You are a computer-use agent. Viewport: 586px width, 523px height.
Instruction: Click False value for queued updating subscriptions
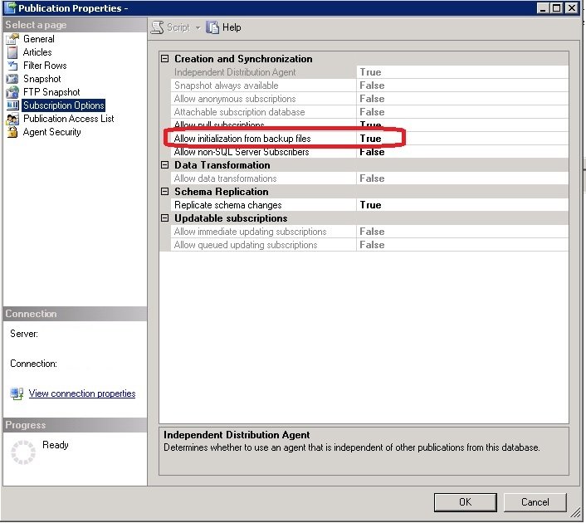point(372,245)
